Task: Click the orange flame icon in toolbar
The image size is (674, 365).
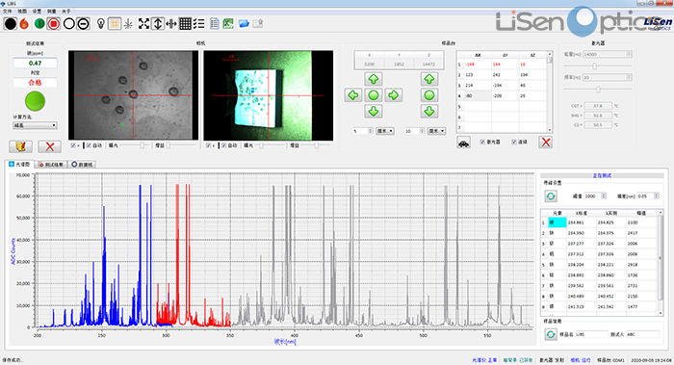Action: (x=24, y=24)
